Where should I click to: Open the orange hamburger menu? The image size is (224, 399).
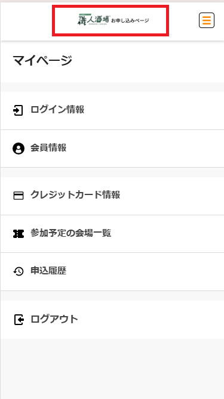207,20
